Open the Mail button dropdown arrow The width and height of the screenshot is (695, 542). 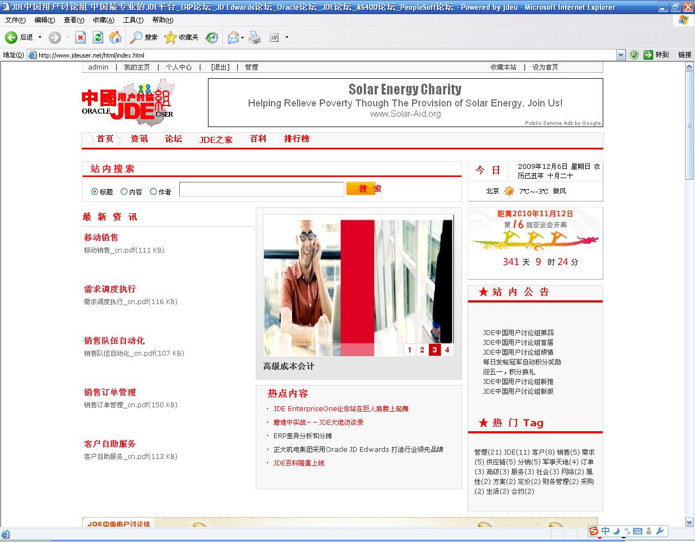pos(242,37)
